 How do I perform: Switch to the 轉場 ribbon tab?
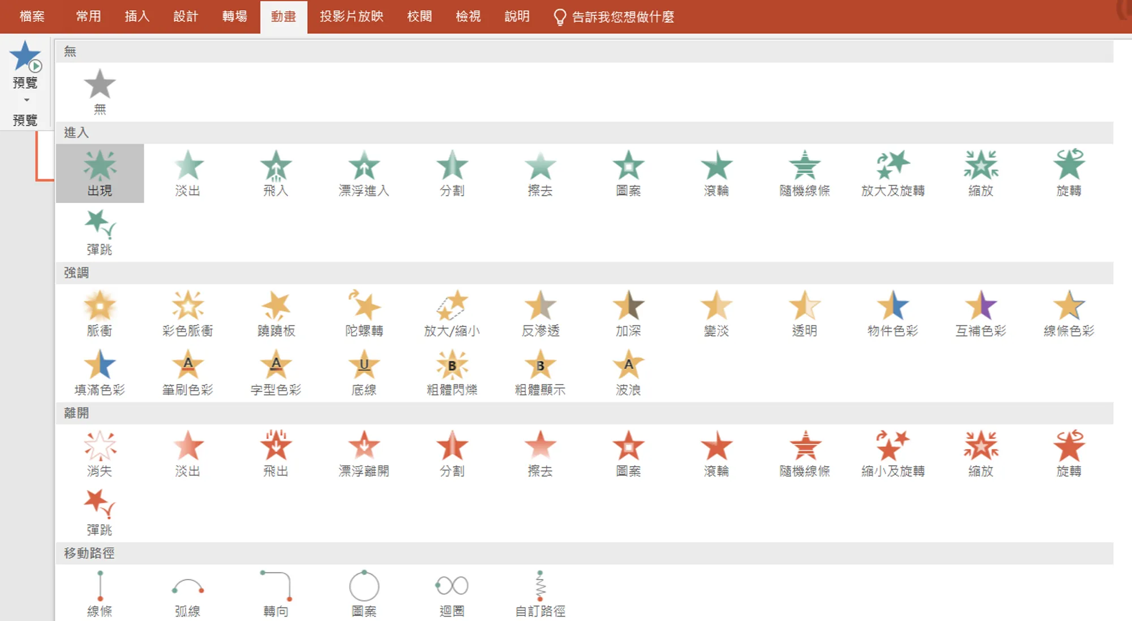click(234, 16)
